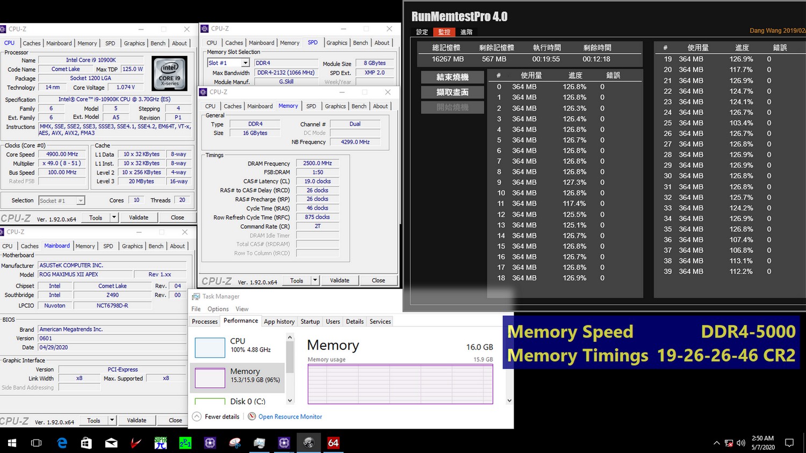
Task: Expand Tools arrow in the CPU-Z processor window
Action: coord(114,217)
